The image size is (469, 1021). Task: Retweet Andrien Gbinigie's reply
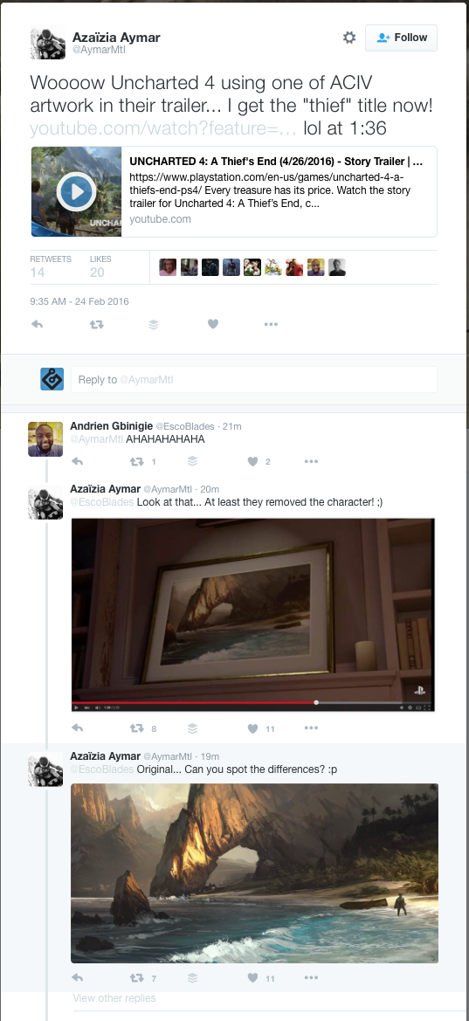click(137, 462)
